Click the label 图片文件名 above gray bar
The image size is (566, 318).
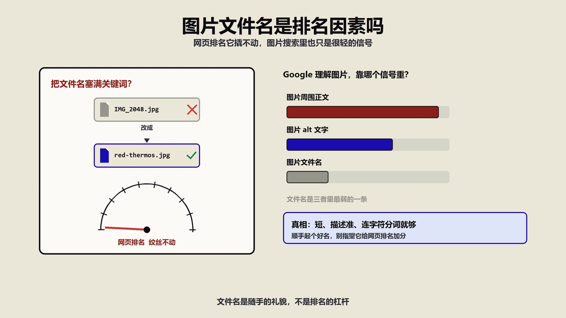pyautogui.click(x=304, y=162)
